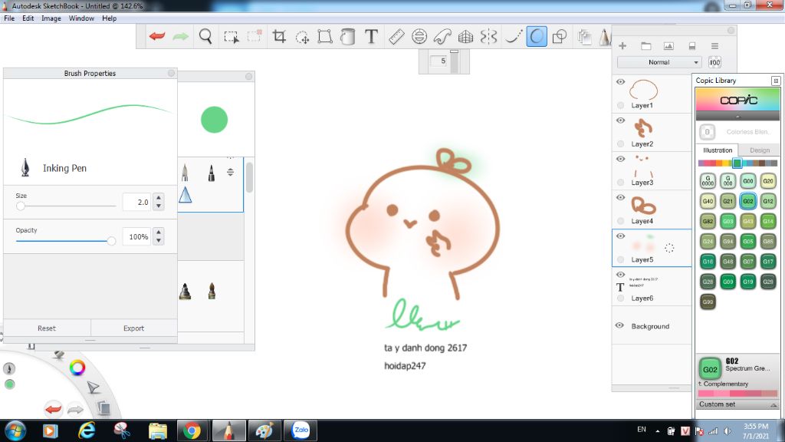Collapse the Copic color banner arrow
Screen dimensions: 785x442
point(737,117)
